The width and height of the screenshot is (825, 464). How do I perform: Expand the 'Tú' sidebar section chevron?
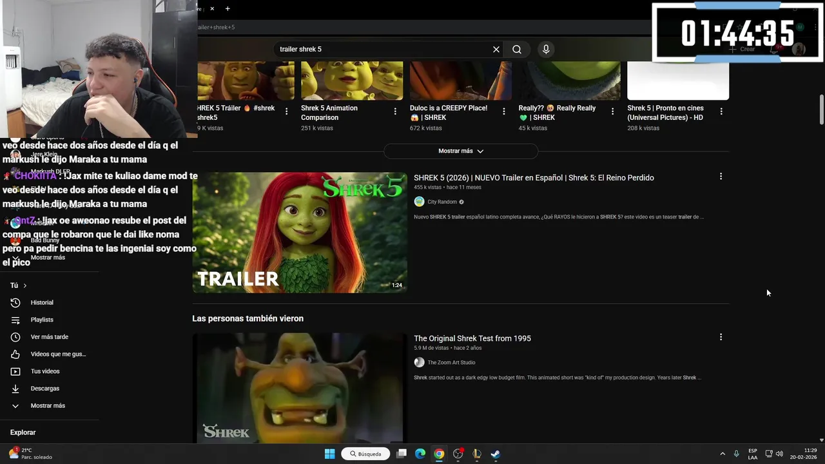coord(25,285)
